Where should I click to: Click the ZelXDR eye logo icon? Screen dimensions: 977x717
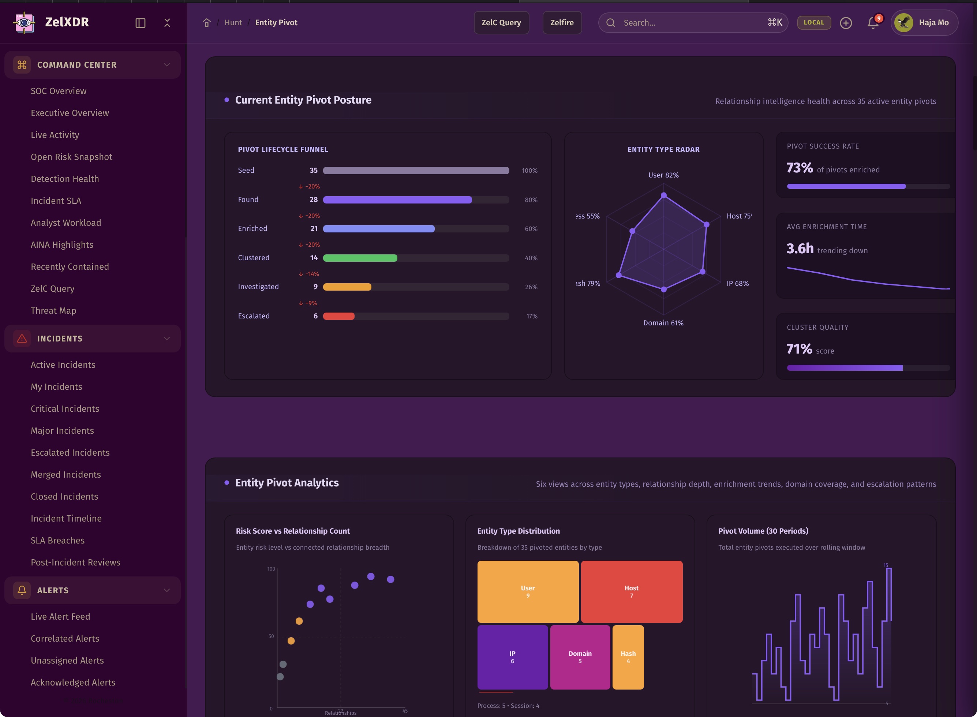[x=24, y=23]
